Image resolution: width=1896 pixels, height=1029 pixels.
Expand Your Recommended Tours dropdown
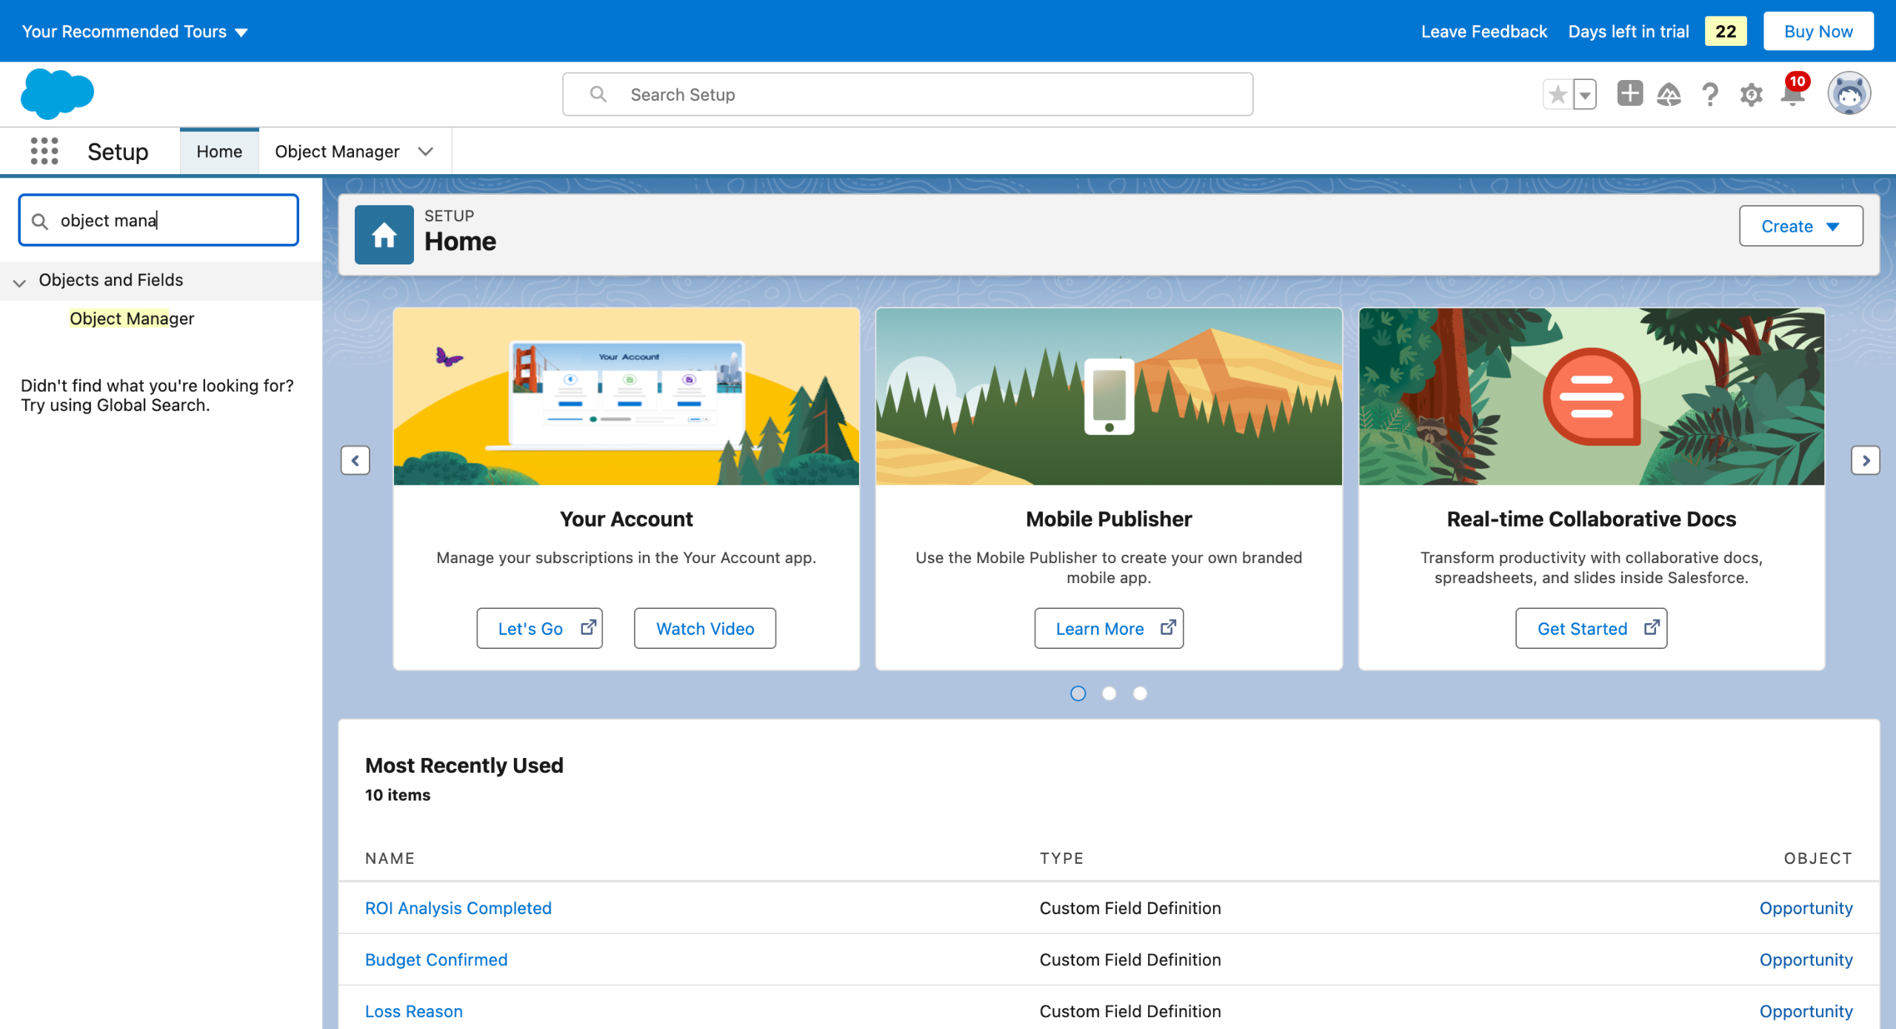(x=135, y=31)
